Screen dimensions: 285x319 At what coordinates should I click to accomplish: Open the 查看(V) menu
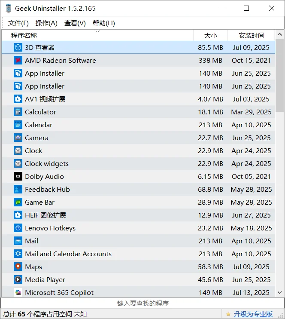coord(75,23)
